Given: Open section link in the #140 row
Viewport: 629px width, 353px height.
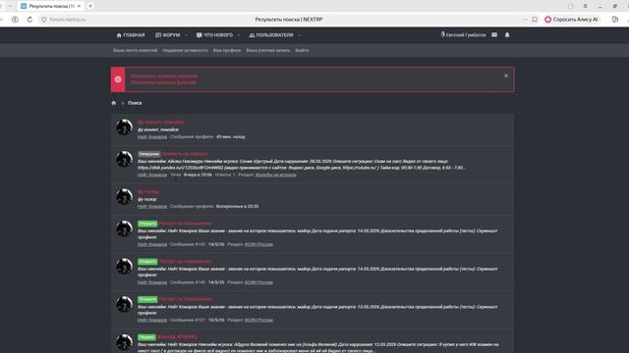Looking at the screenshot, I should tap(258, 282).
